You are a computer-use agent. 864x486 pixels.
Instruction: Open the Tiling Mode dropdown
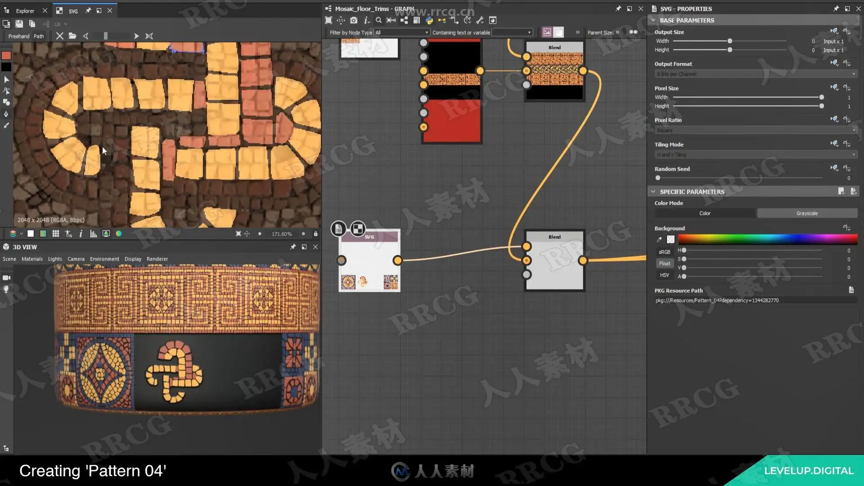756,155
